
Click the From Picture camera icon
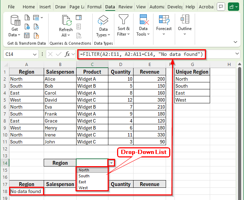coord(36,17)
